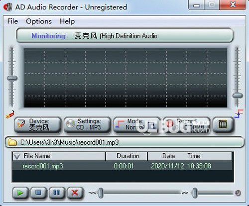Close the AD Audio Recorder window
The width and height of the screenshot is (249, 206).
click(233, 5)
